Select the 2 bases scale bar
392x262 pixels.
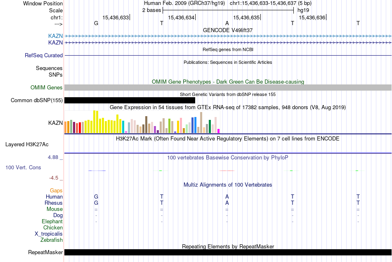[228, 10]
